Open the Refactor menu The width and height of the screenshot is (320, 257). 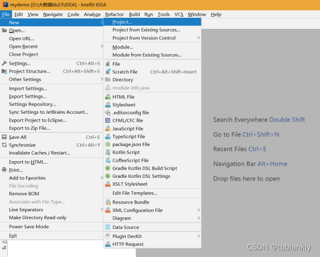(115, 14)
